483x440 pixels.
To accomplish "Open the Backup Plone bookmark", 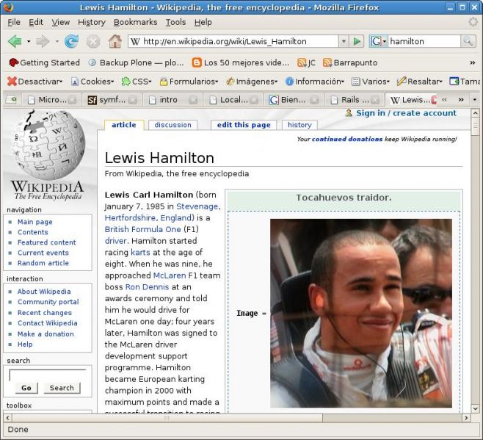I will click(136, 62).
